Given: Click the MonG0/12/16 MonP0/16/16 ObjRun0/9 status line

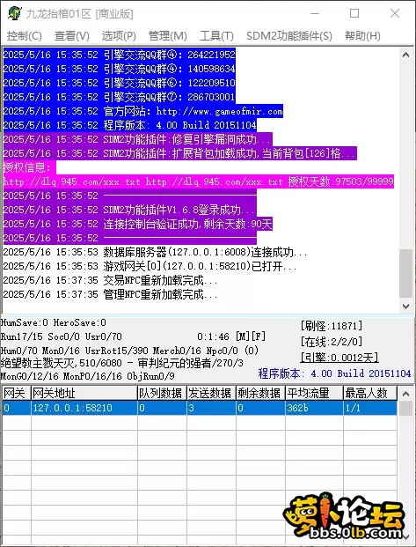Looking at the screenshot, I should click(x=87, y=376).
